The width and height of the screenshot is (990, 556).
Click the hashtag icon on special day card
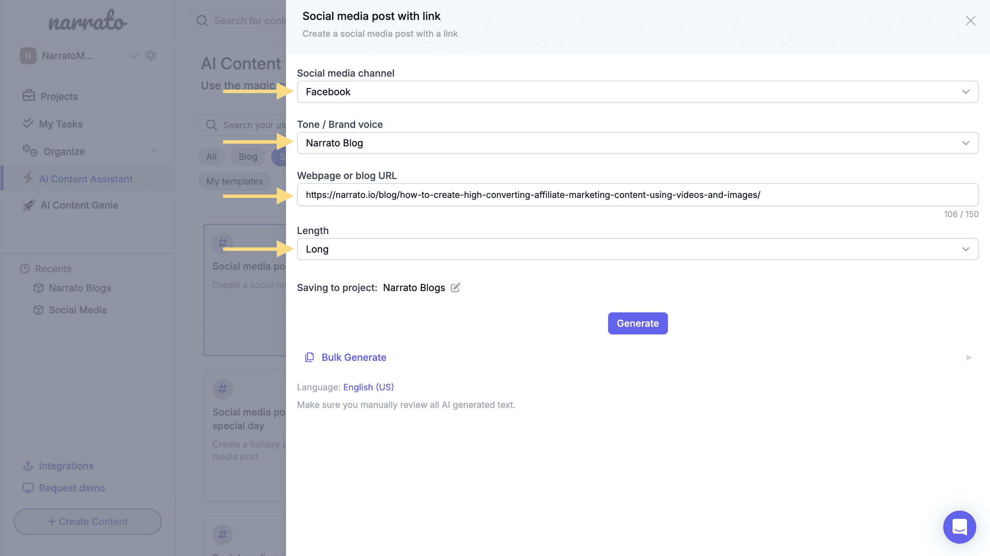click(x=222, y=389)
